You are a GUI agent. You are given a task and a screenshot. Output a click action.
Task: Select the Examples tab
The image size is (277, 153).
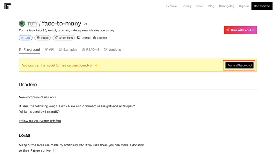[x=68, y=49]
